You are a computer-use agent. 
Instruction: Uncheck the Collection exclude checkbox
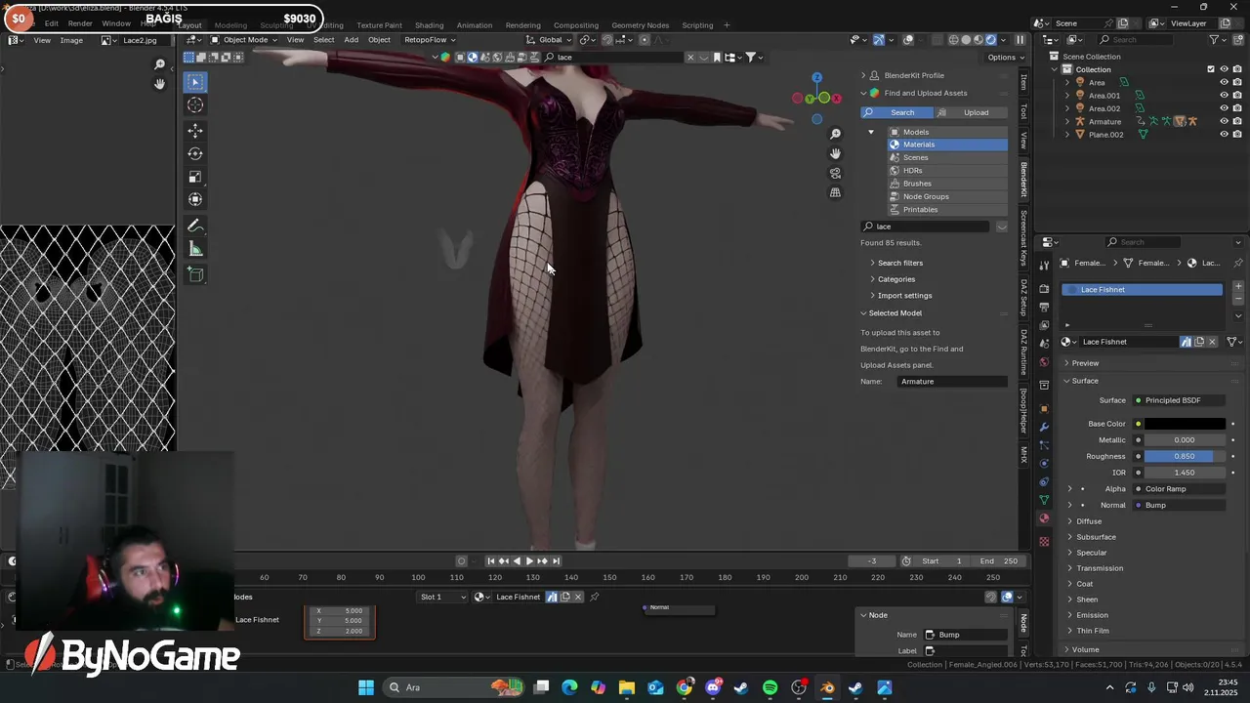1211,69
